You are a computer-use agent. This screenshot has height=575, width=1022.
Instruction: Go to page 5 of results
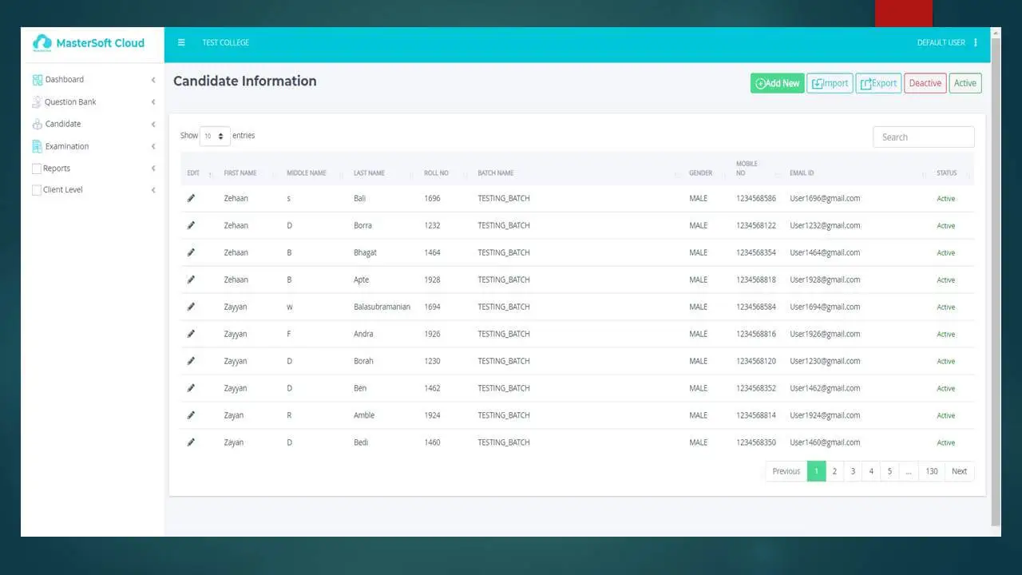tap(889, 471)
